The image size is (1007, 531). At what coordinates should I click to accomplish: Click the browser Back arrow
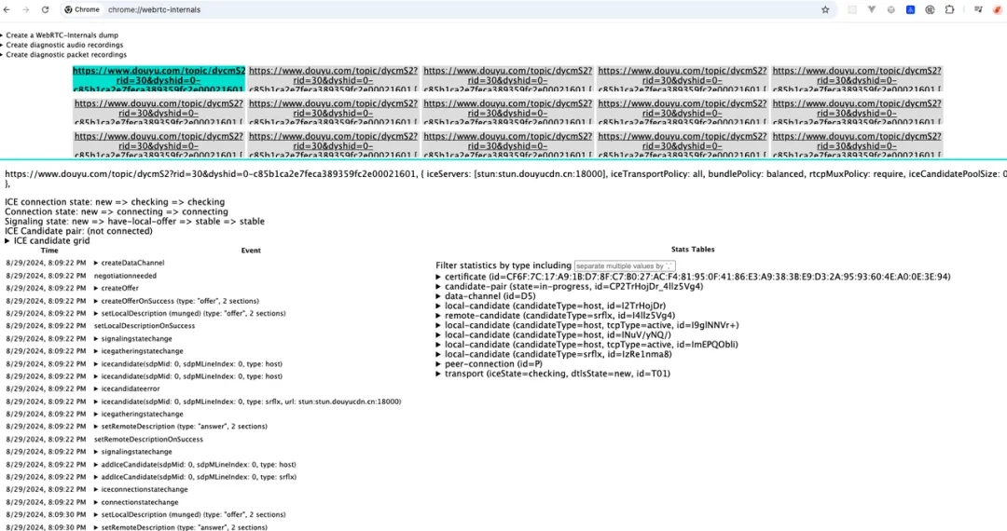tap(8, 9)
